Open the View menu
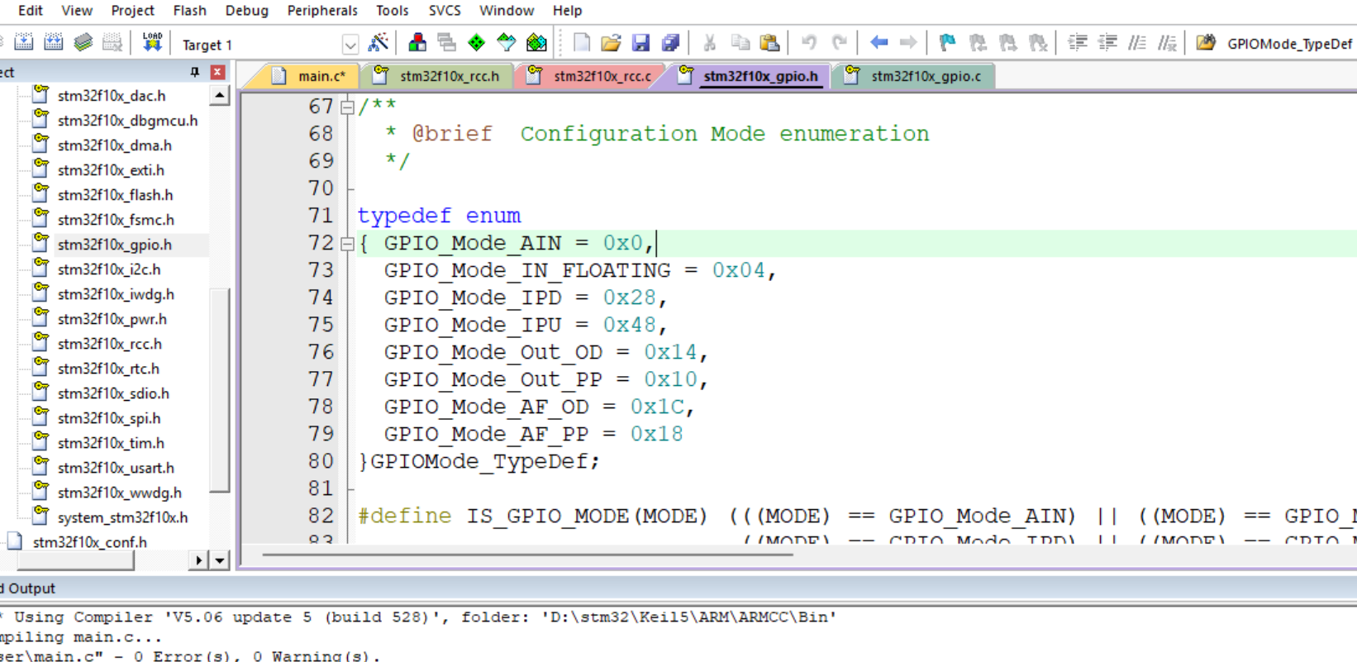Screen dimensions: 1357x662 pyautogui.click(x=77, y=11)
